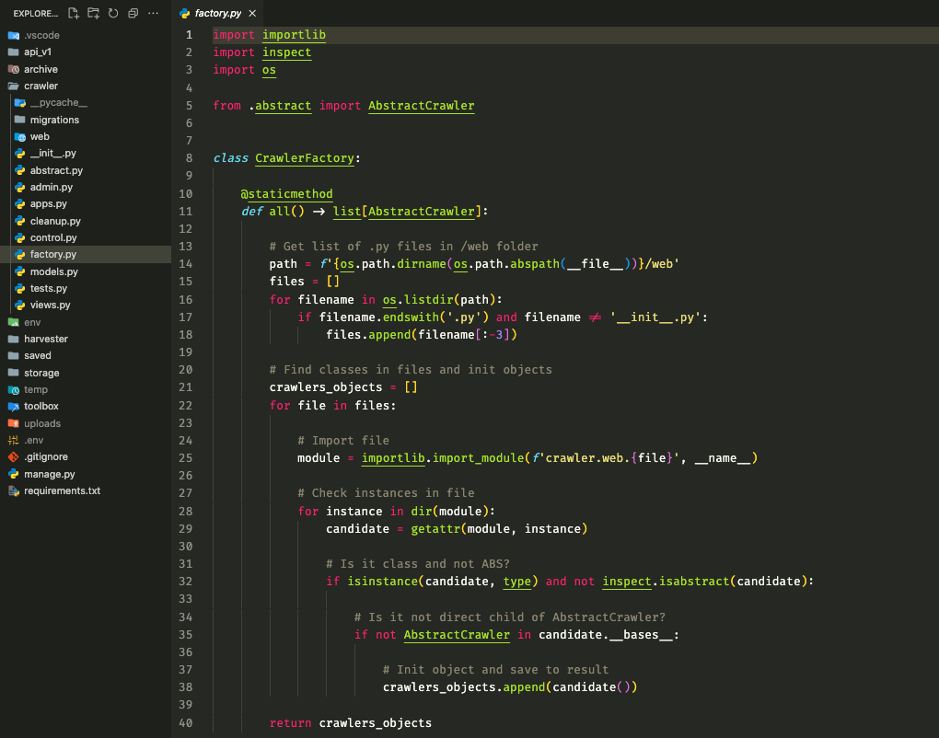
Task: Click the Python icon in factory.py tab
Action: [184, 13]
